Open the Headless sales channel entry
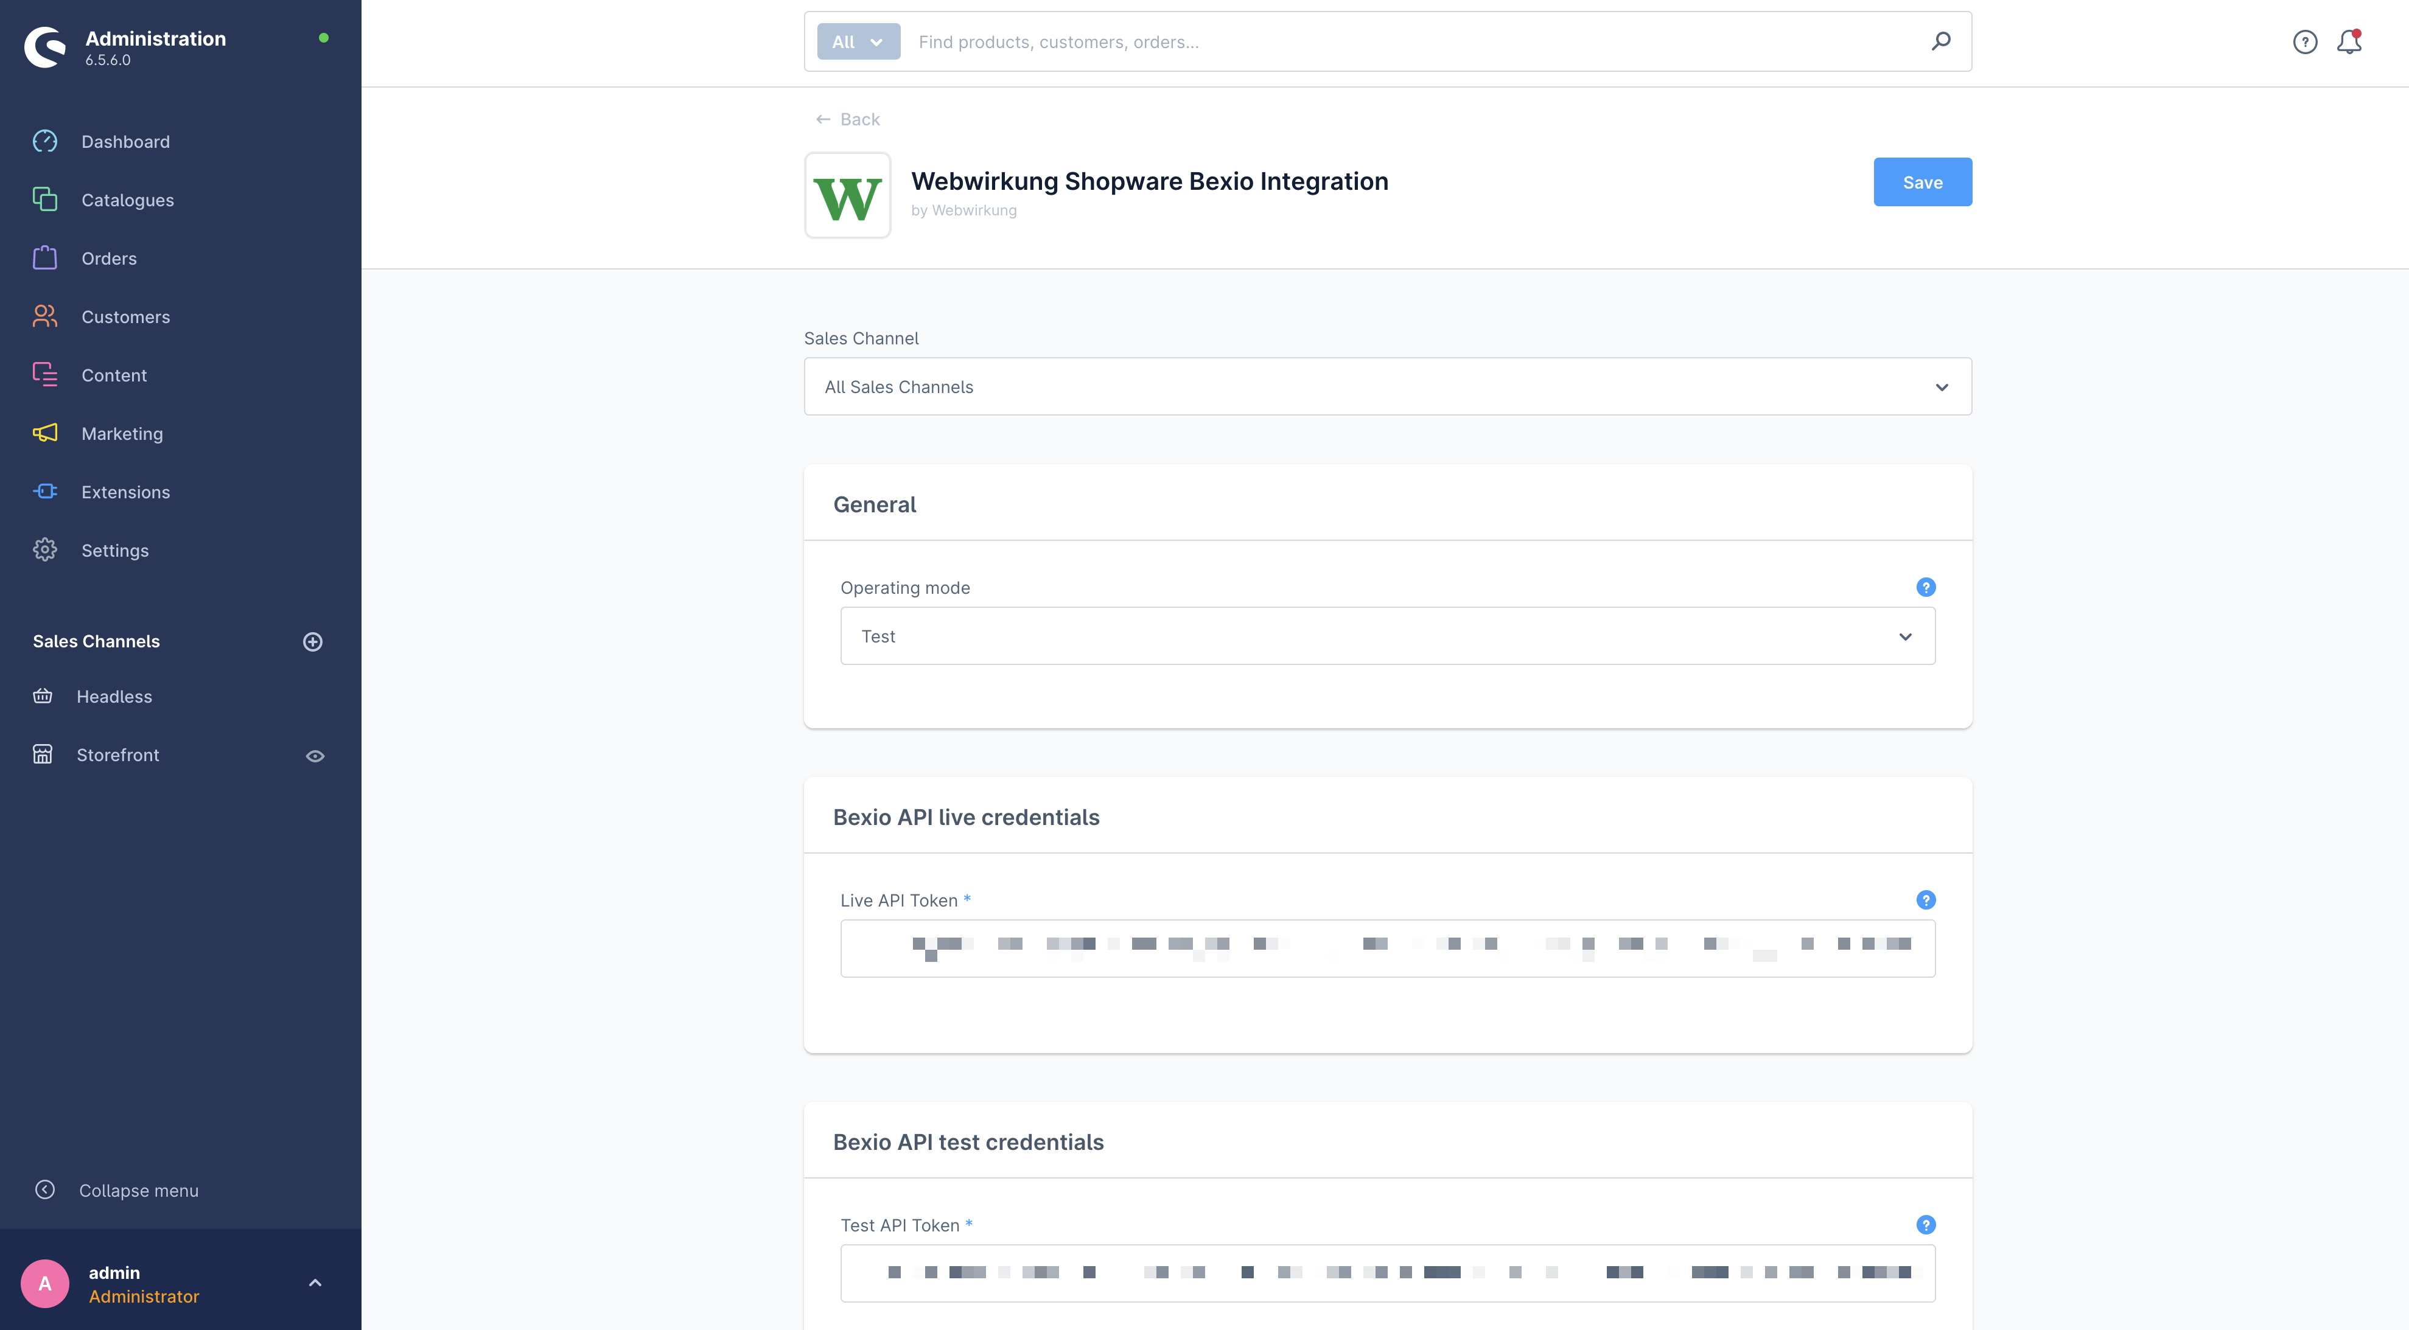Screen dimensions: 2409x1330 tap(114, 695)
